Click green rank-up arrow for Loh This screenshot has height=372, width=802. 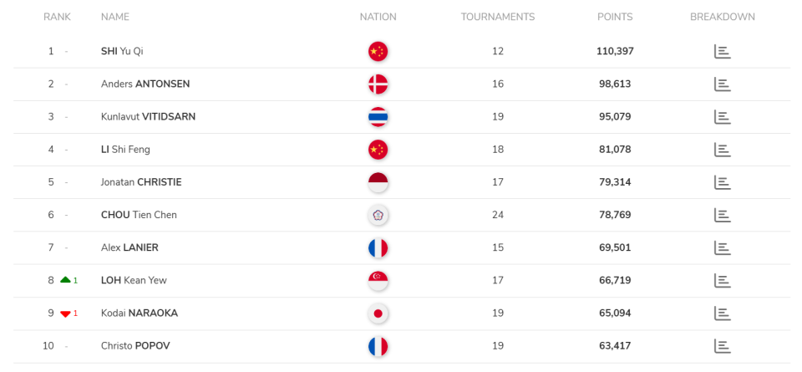[x=65, y=280]
